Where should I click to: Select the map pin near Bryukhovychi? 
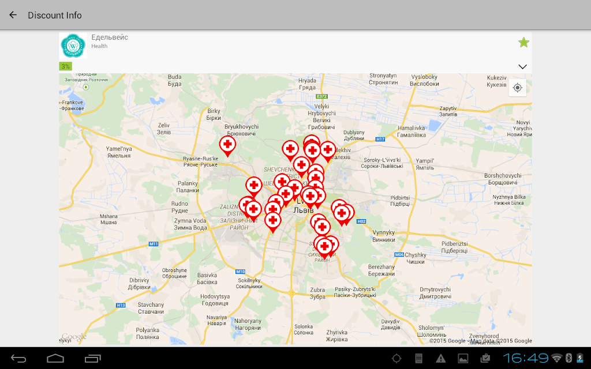[x=227, y=146]
